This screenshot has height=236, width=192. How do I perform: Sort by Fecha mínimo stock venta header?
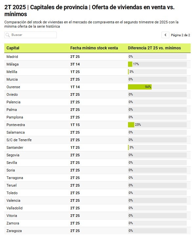point(94,48)
